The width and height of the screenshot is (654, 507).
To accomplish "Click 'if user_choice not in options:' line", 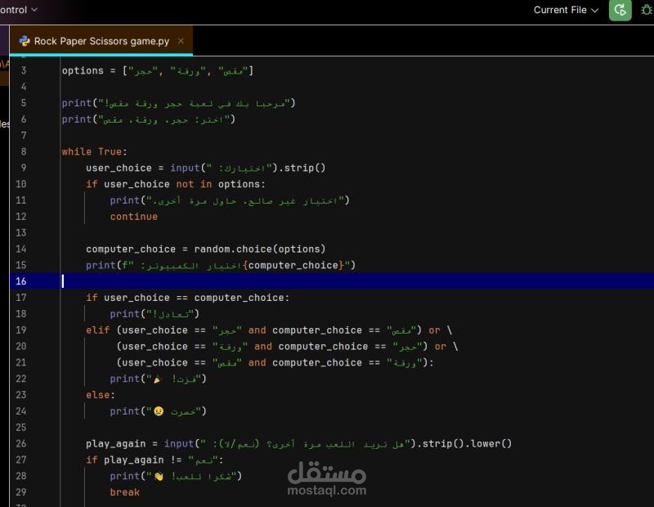I will 176,184.
